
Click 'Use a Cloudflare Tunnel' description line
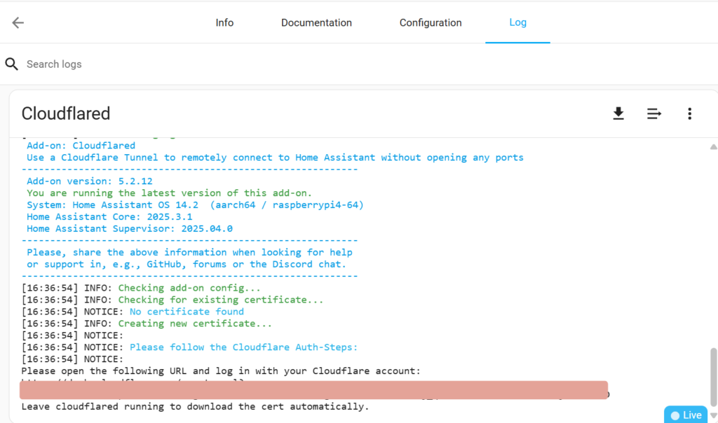click(275, 158)
